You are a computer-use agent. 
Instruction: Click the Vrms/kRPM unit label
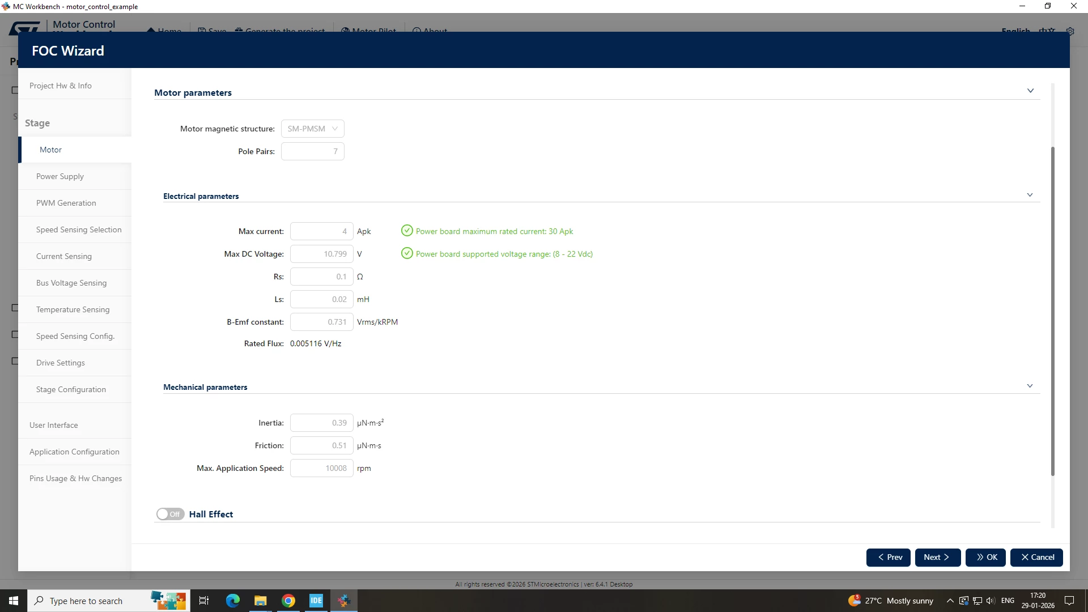(x=377, y=322)
